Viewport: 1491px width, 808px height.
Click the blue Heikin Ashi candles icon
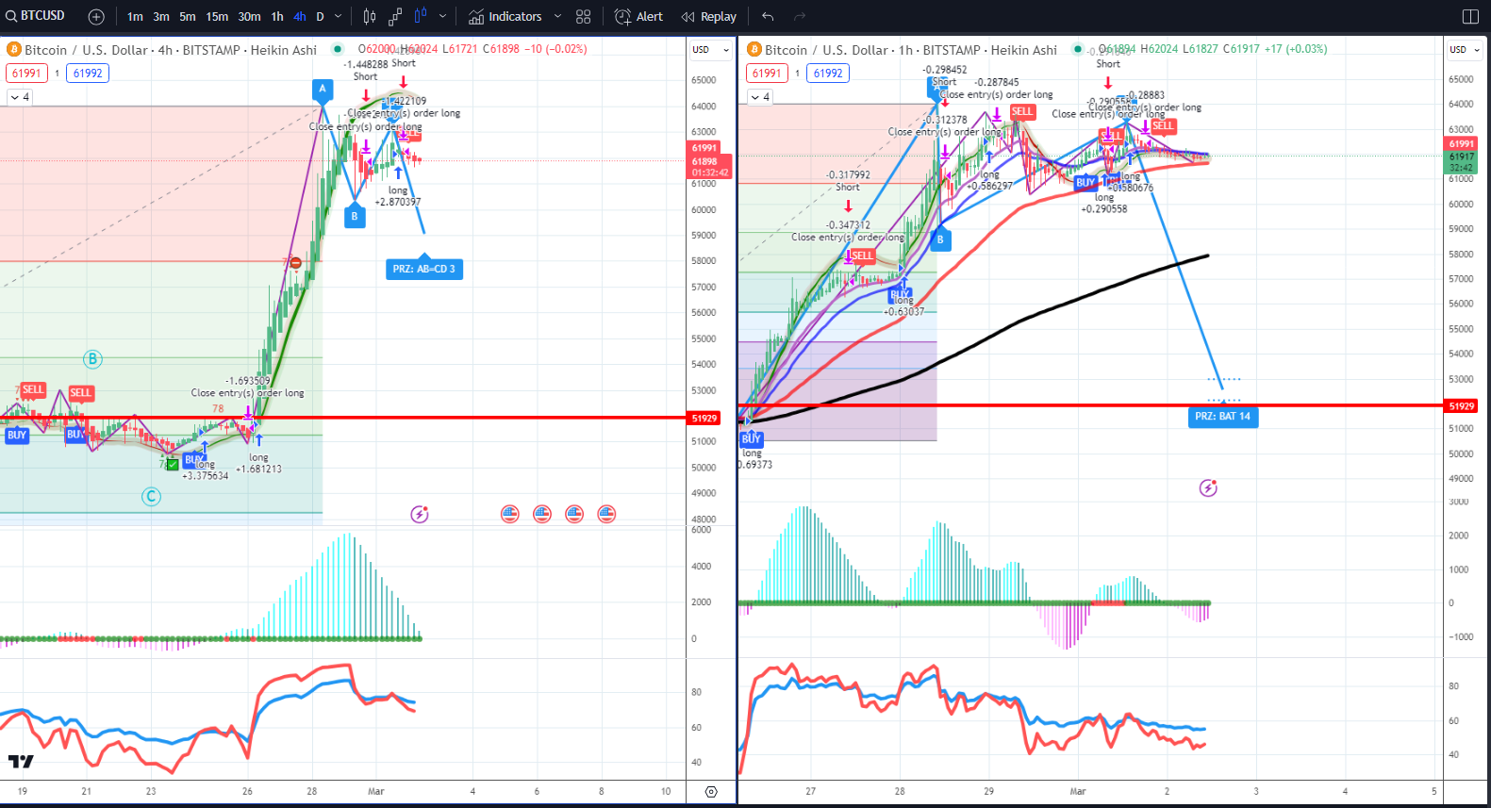[421, 16]
